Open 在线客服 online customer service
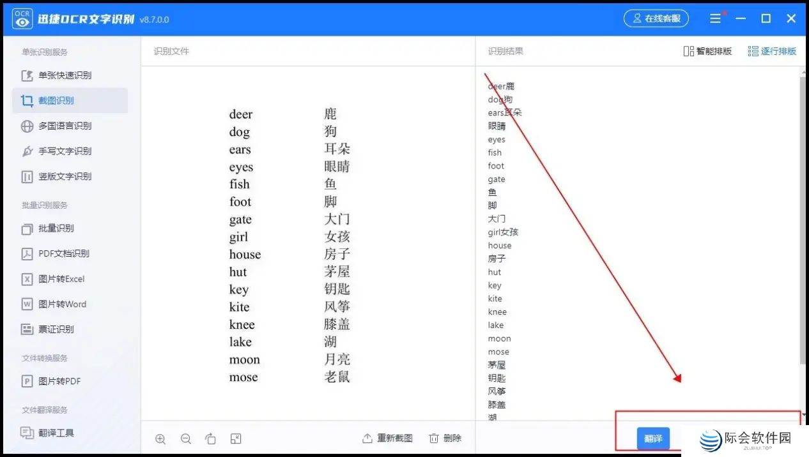This screenshot has width=809, height=457. 656,18
